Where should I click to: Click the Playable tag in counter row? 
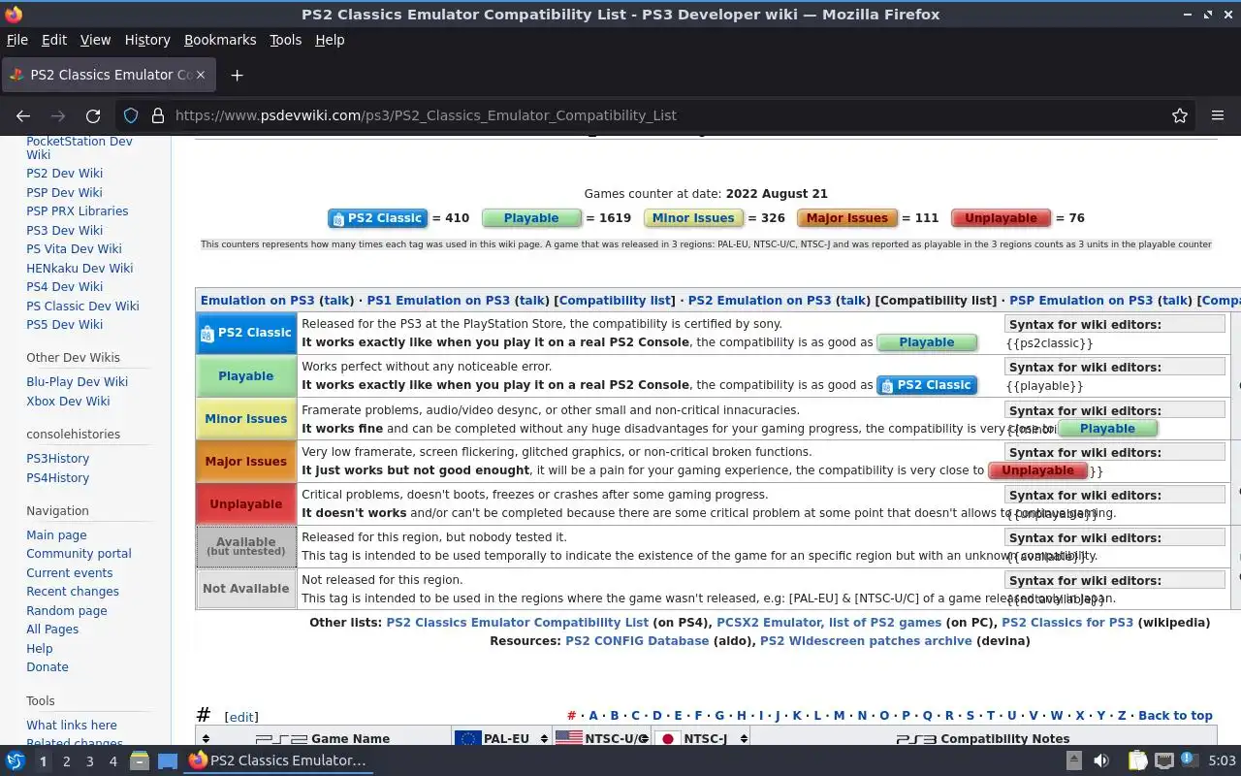click(x=531, y=218)
